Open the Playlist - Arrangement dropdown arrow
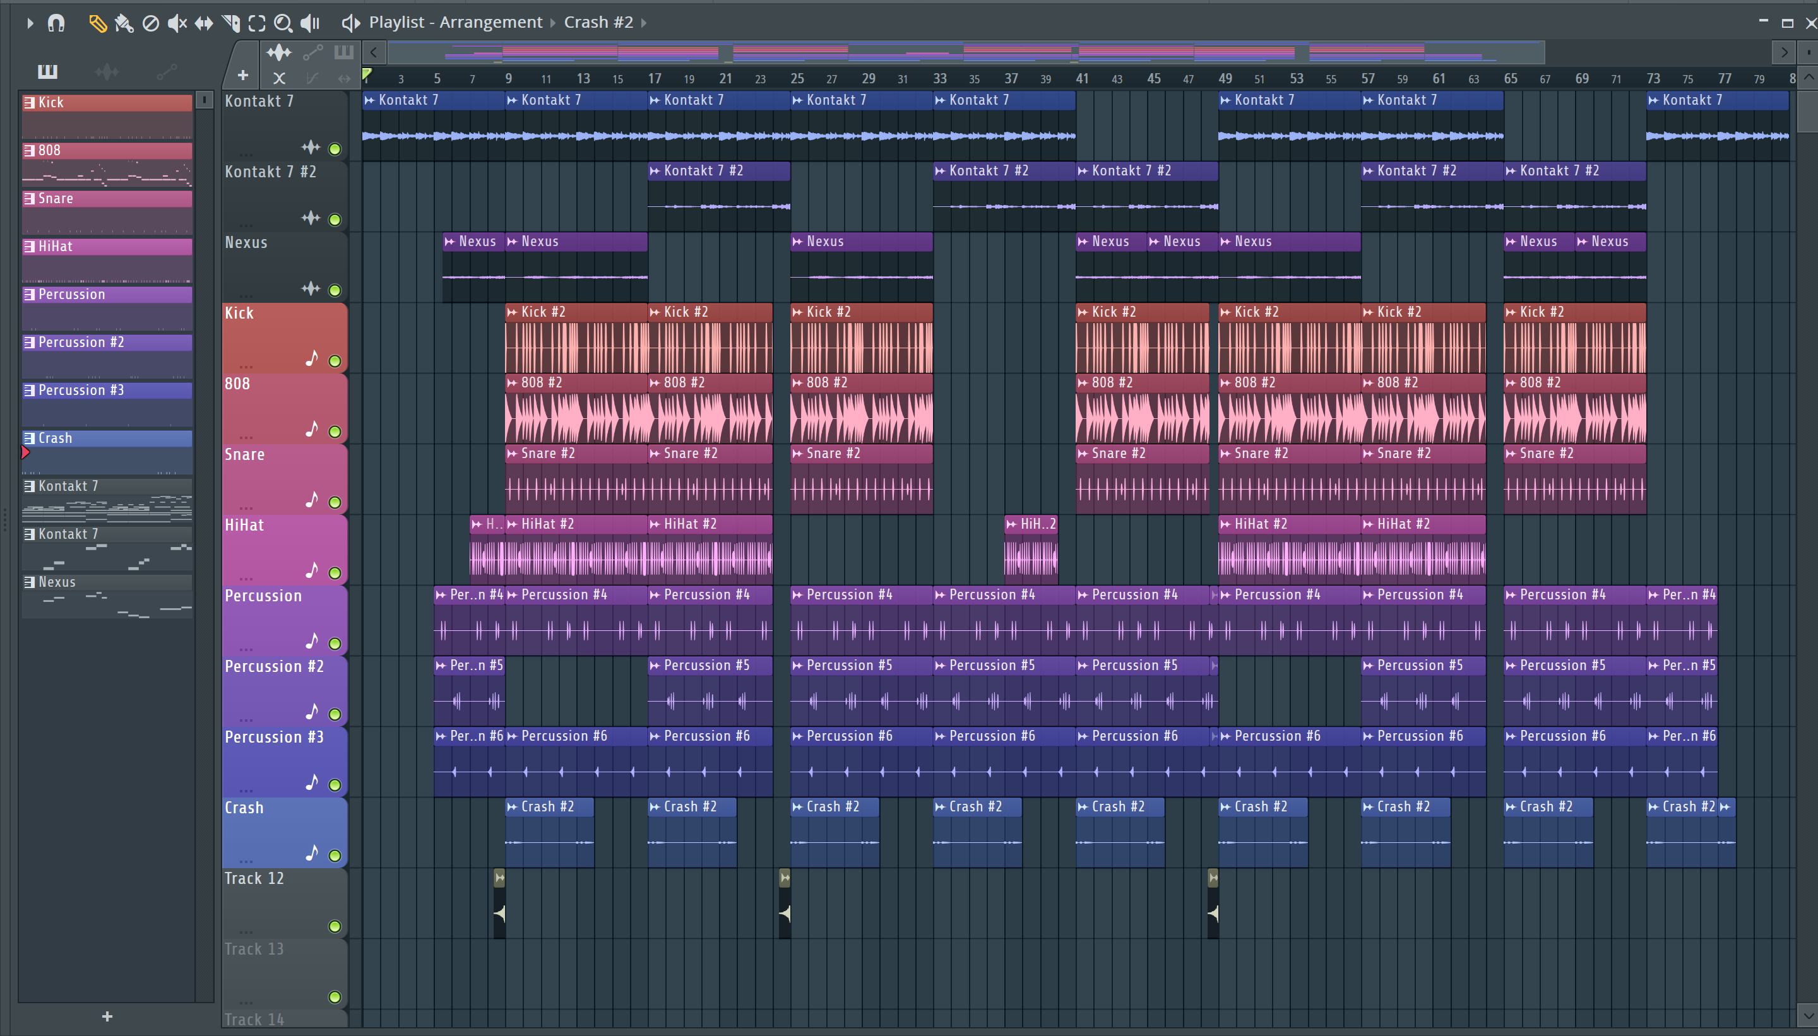 point(552,23)
